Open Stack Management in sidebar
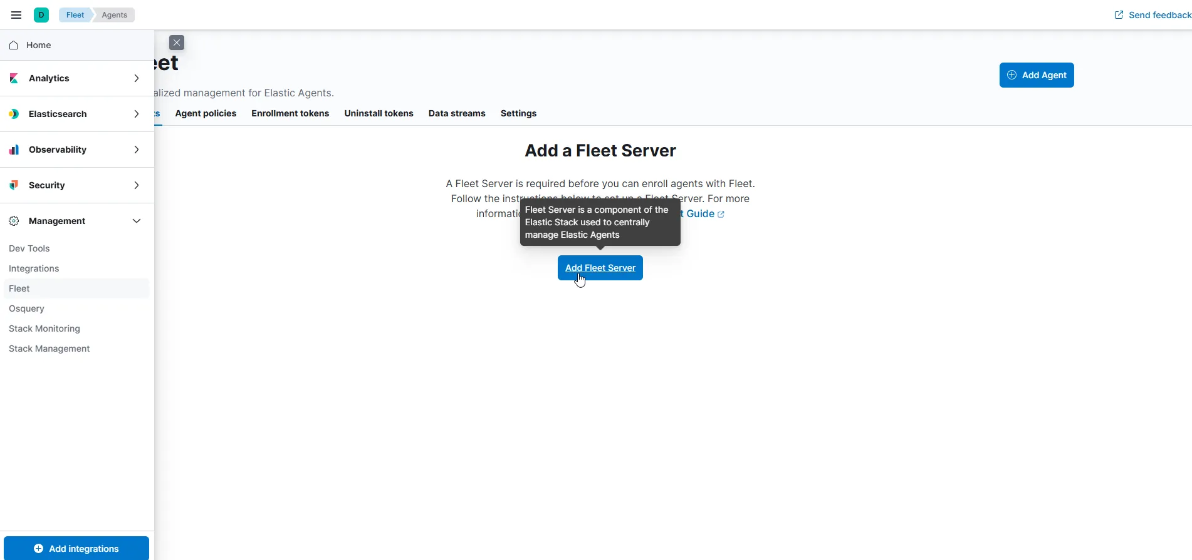This screenshot has width=1192, height=560. pyautogui.click(x=50, y=349)
